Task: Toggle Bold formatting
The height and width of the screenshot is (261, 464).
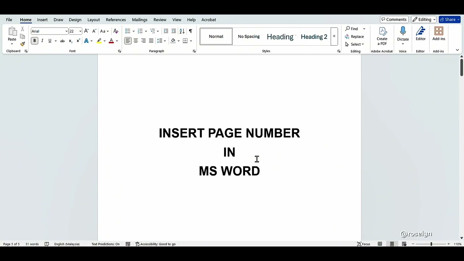Action: pos(34,41)
